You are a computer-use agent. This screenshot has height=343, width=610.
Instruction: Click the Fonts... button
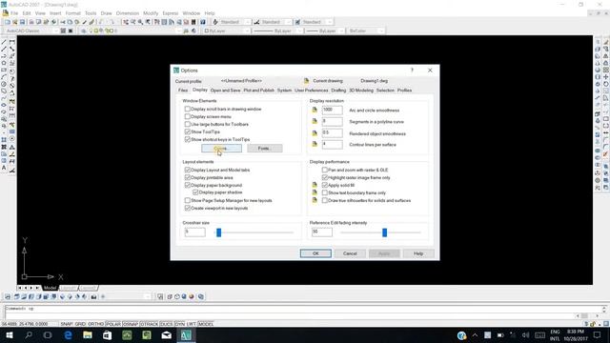pyautogui.click(x=265, y=149)
